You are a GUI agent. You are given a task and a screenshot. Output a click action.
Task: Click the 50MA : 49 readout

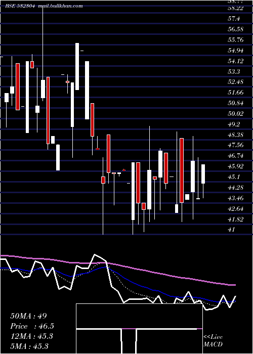pos(30,316)
